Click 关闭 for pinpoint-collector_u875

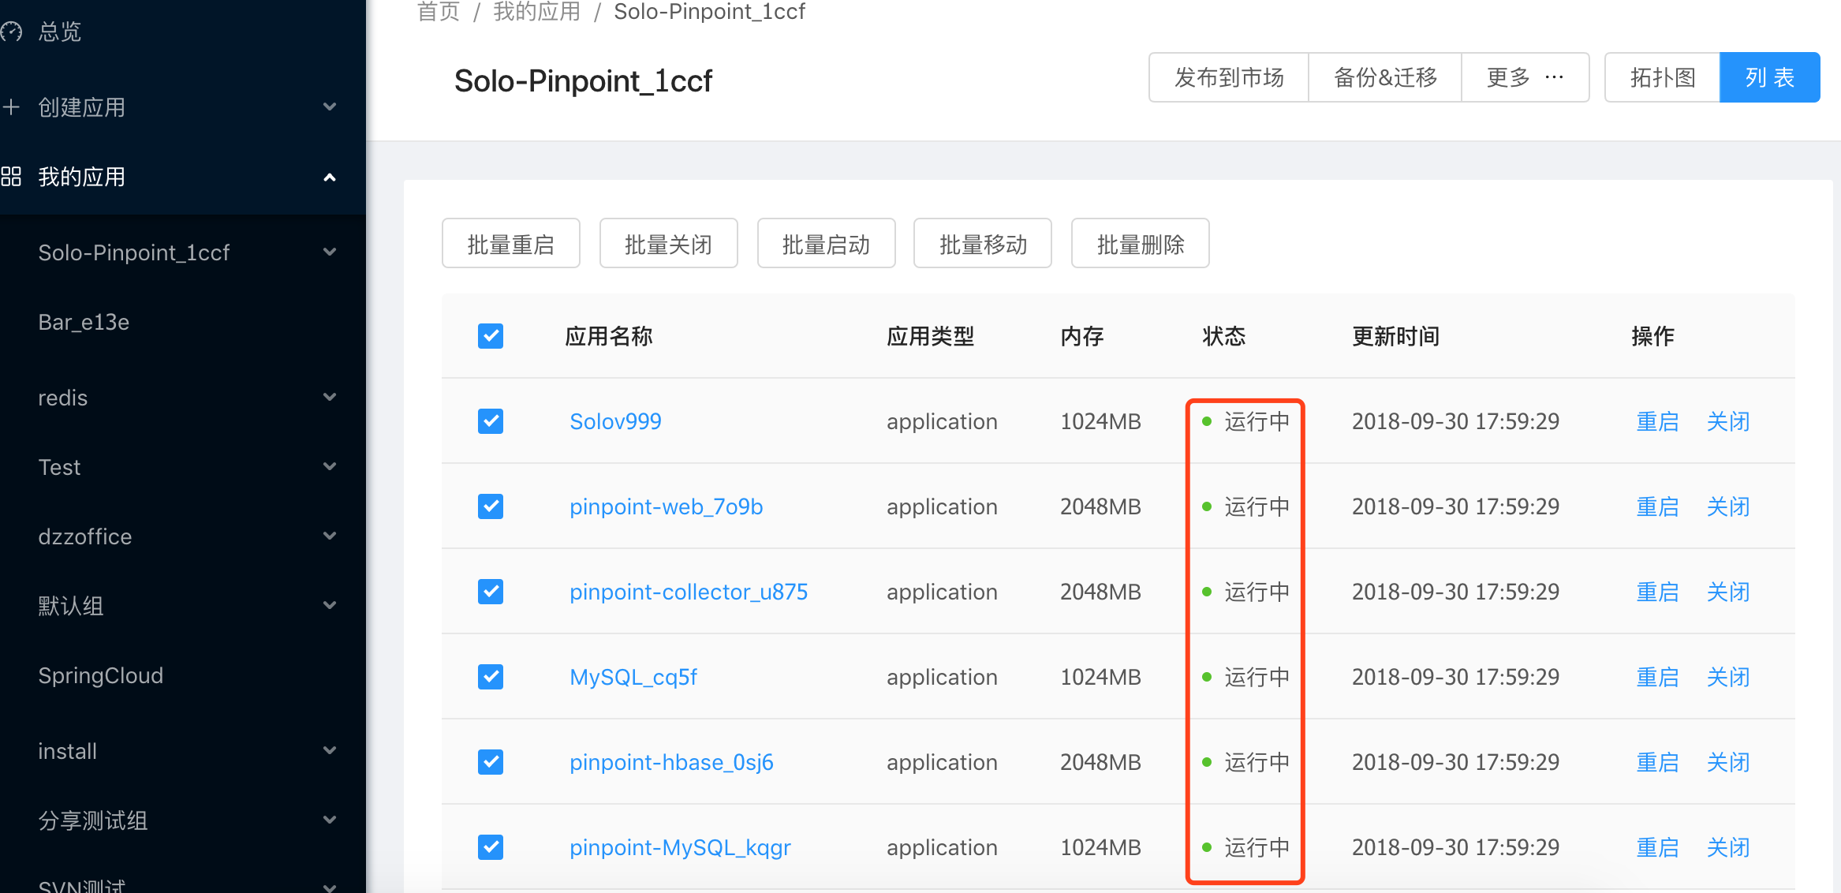[x=1728, y=592]
